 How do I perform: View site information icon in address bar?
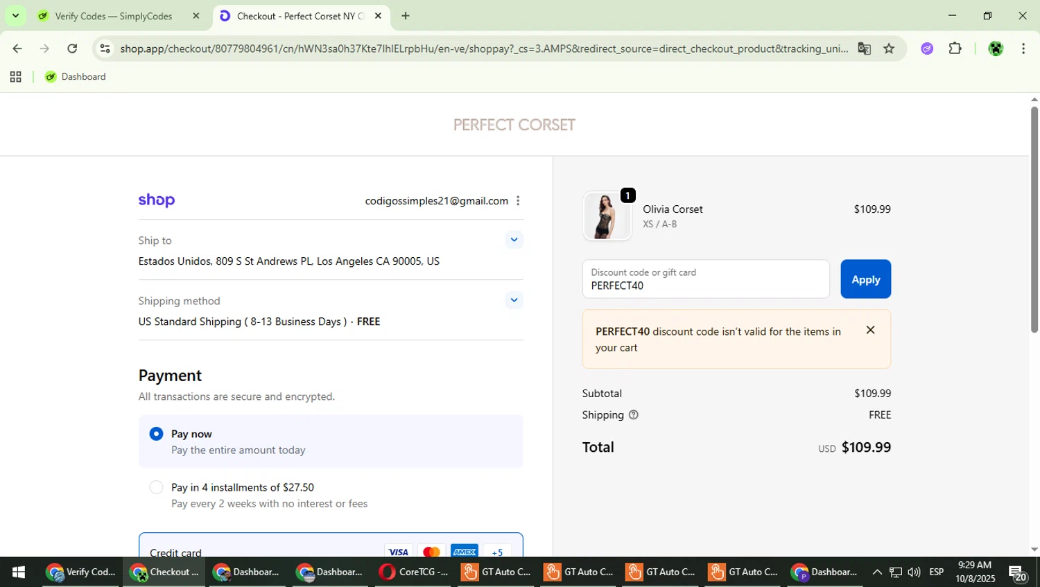[x=105, y=49]
